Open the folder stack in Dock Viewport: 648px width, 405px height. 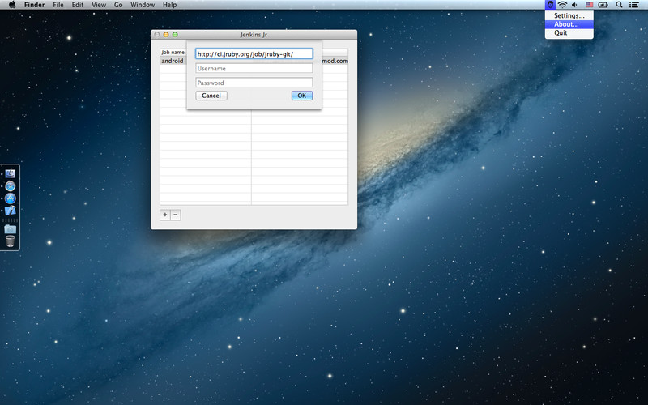[11, 229]
